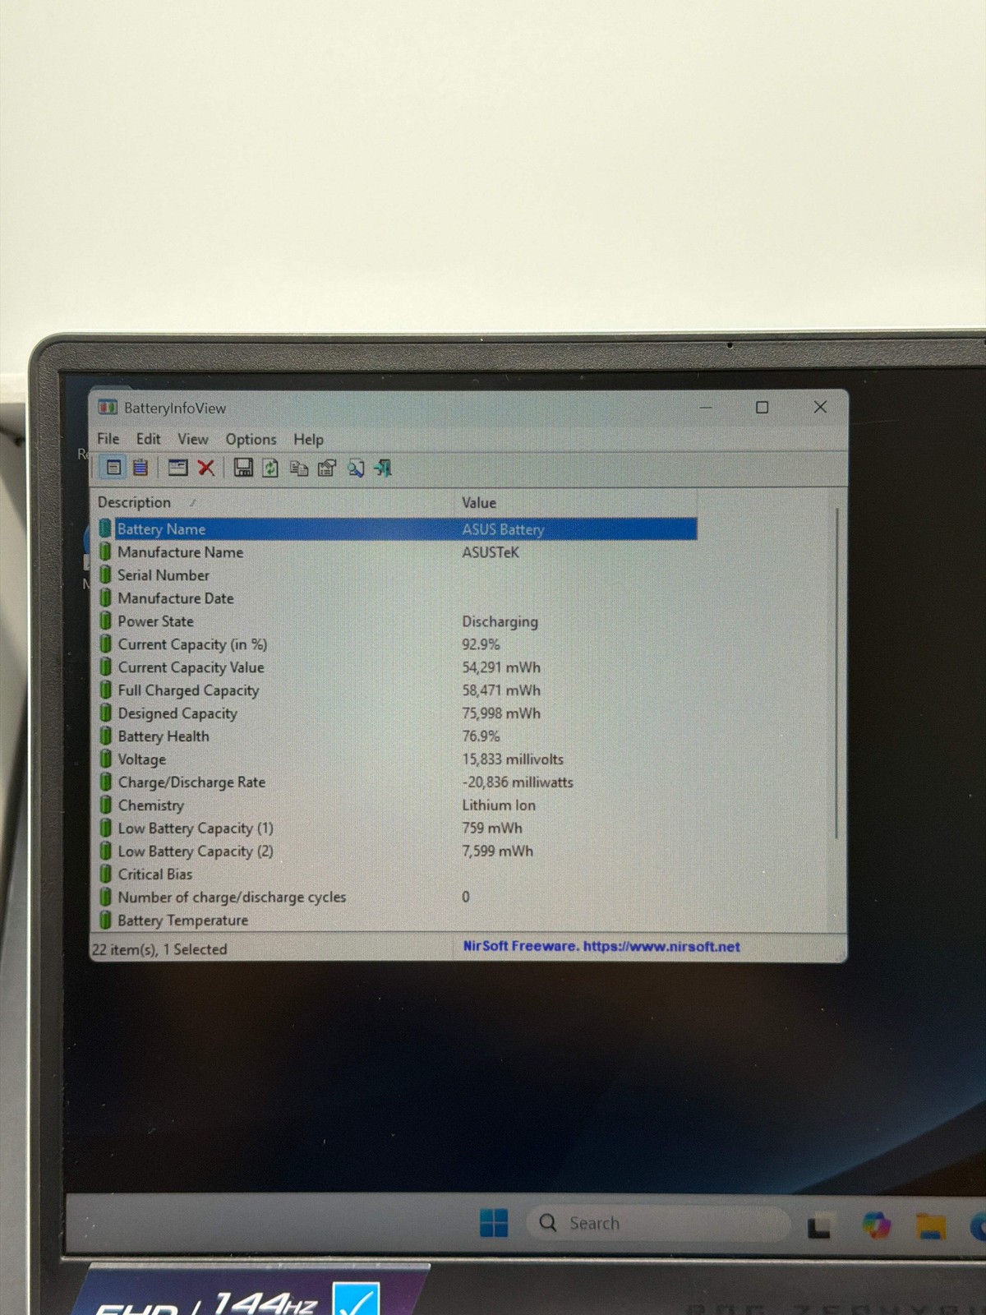The image size is (986, 1315).
Task: Click the 7,599 mWh value
Action: tap(497, 851)
